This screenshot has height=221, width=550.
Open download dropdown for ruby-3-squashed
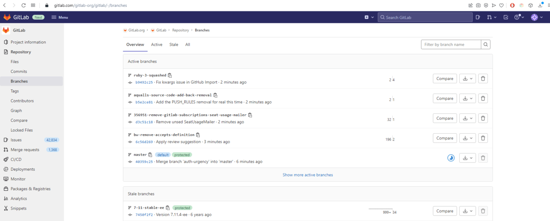pos(467,79)
